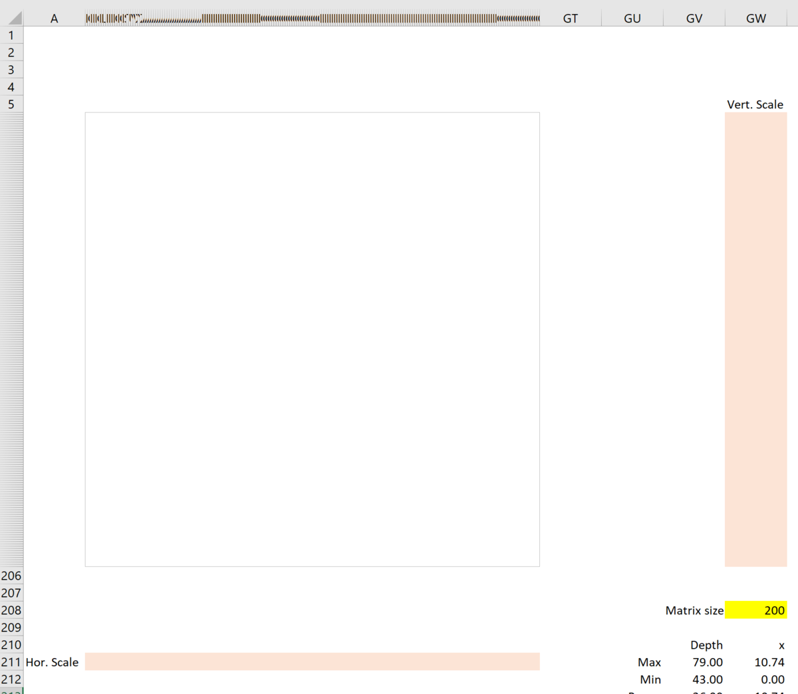Viewport: 798px width, 694px height.
Task: Click the Min x value 0.00
Action: pos(771,679)
